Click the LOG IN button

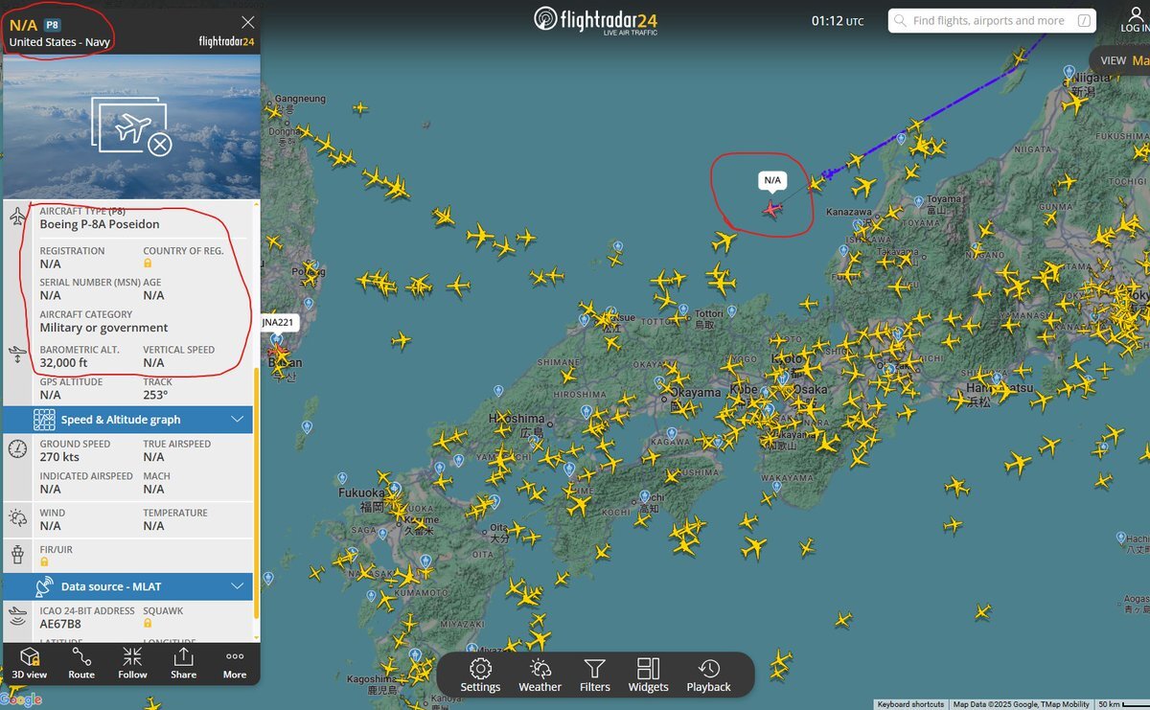(x=1135, y=20)
